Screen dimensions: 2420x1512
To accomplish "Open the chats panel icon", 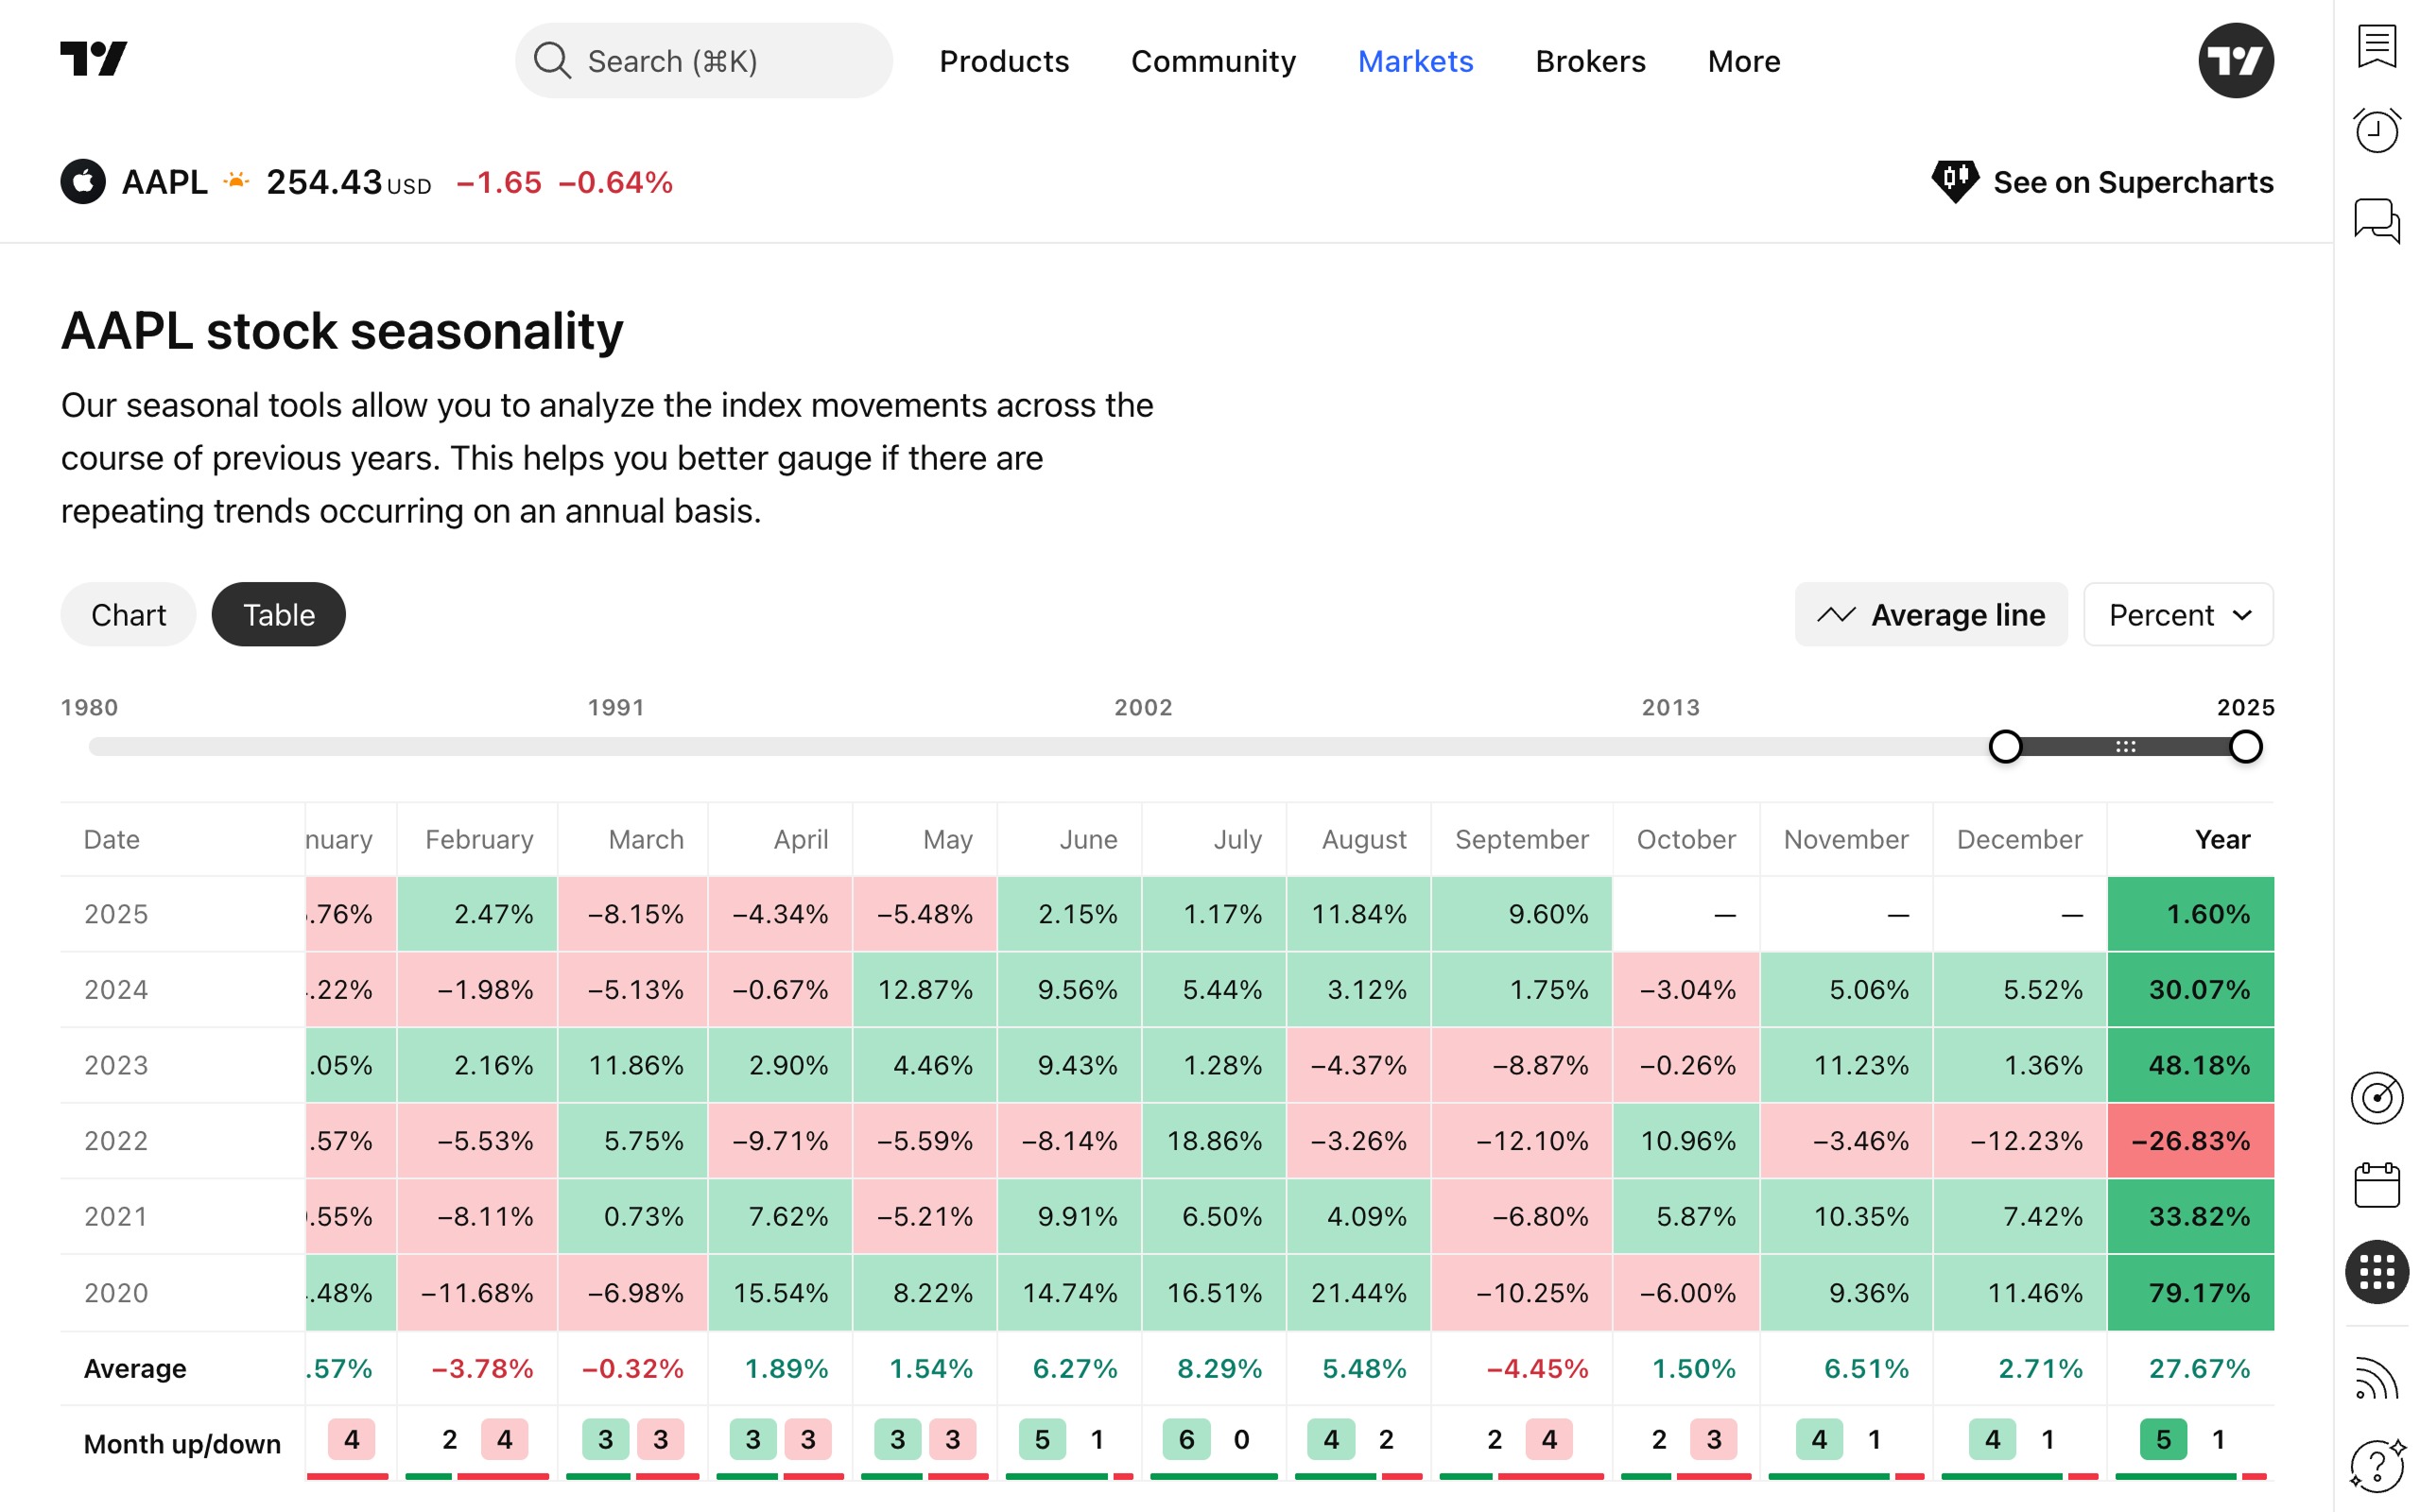I will point(2376,219).
